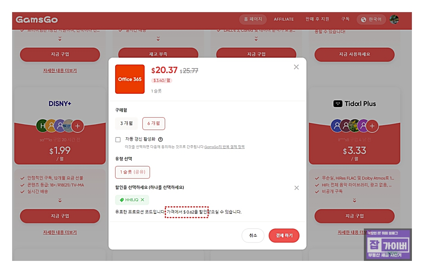
Task: Close the Office 365 purchase dialog
Action: tap(296, 67)
